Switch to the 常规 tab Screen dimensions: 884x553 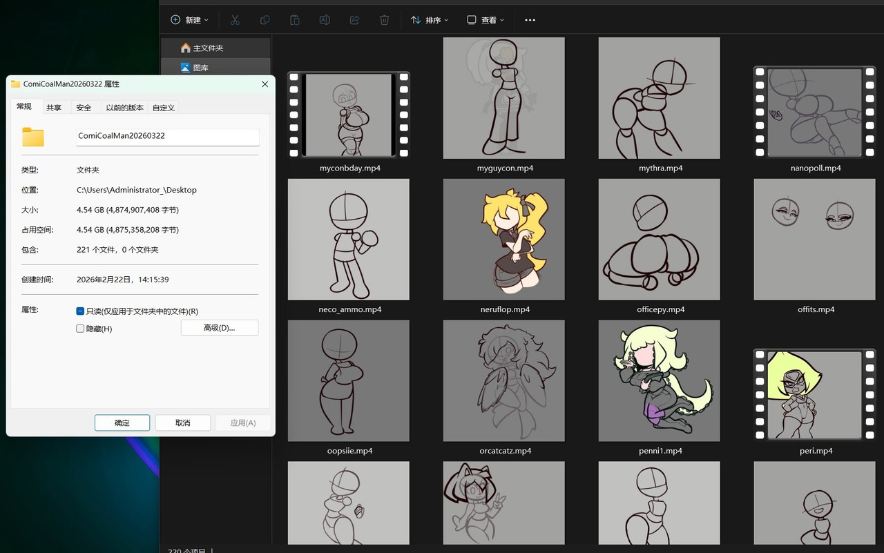24,106
